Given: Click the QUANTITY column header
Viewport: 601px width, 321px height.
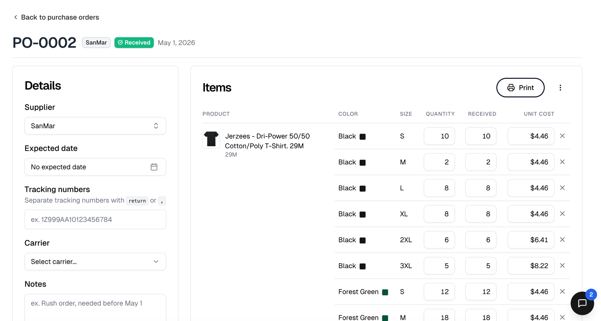Looking at the screenshot, I should [440, 114].
